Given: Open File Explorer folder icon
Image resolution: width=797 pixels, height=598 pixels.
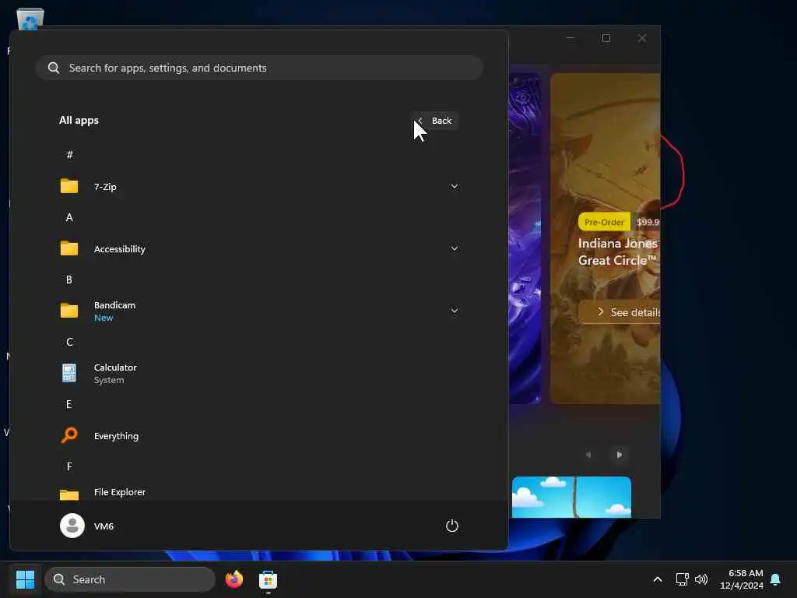Looking at the screenshot, I should tap(69, 494).
